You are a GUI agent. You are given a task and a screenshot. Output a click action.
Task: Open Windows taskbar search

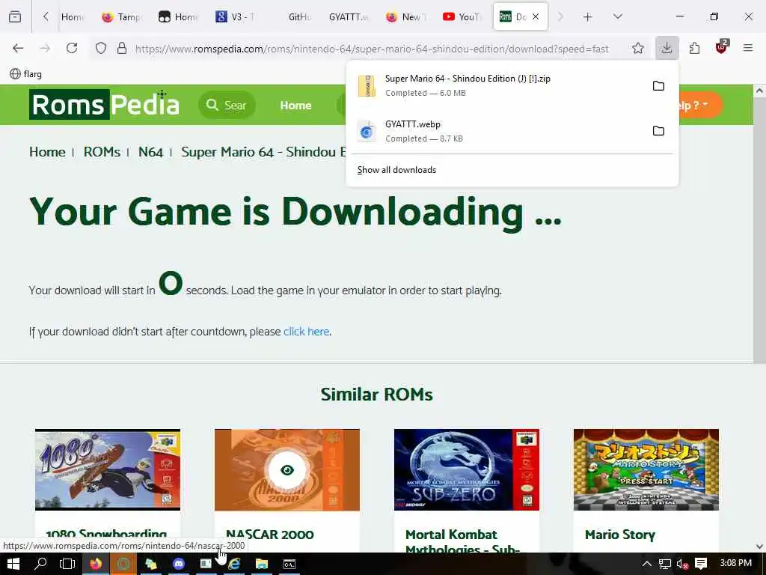click(x=40, y=564)
